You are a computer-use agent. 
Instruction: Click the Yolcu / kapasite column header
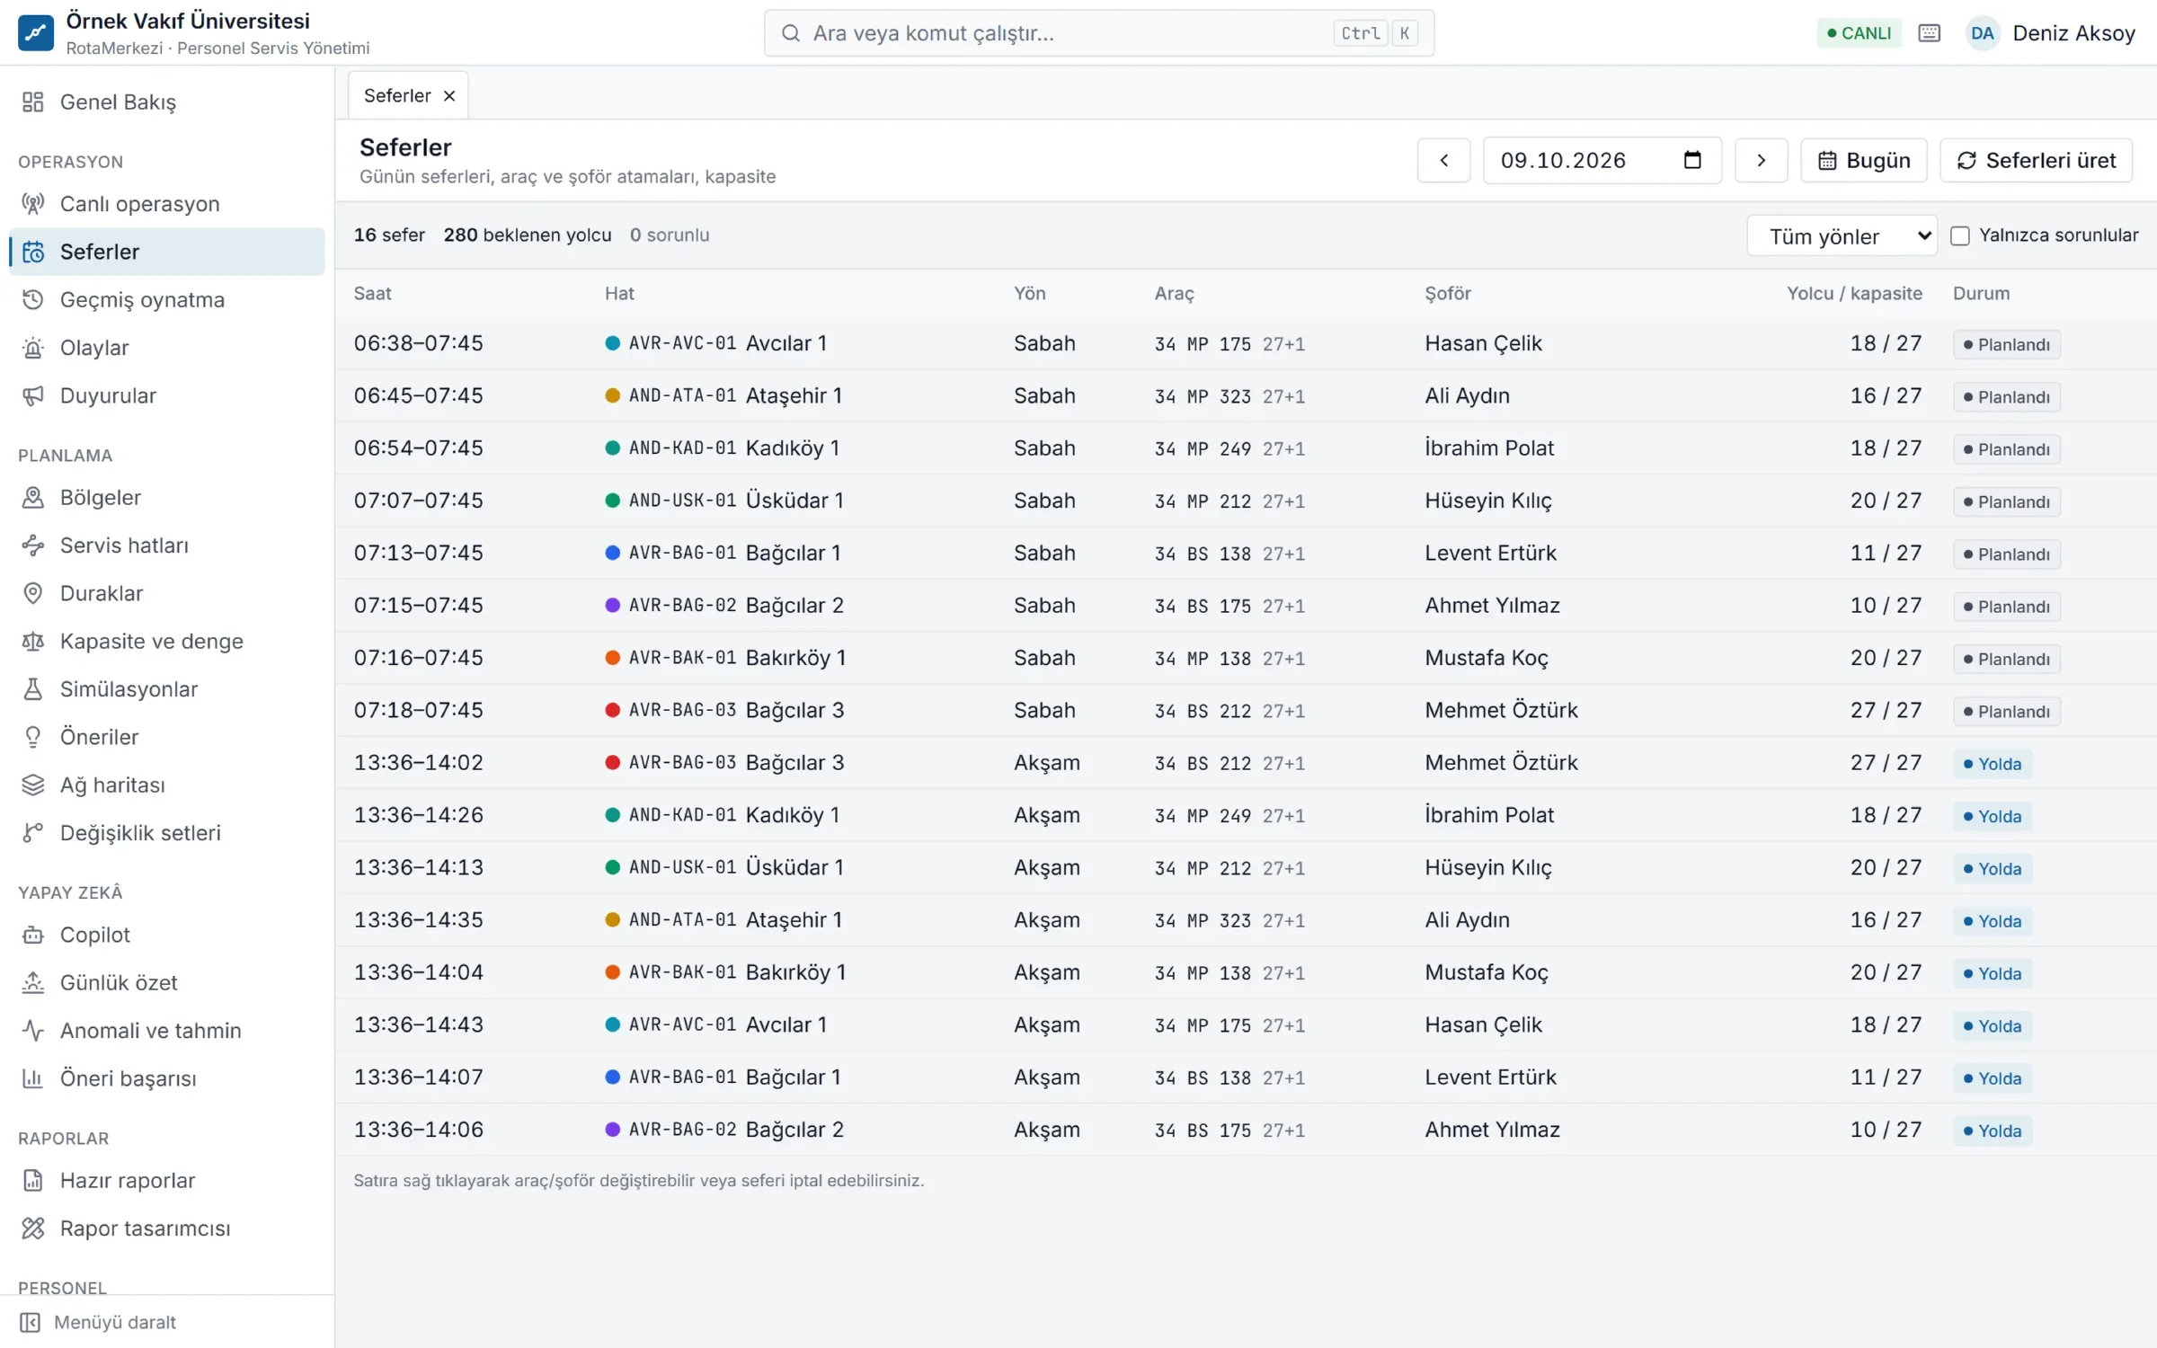coord(1853,293)
